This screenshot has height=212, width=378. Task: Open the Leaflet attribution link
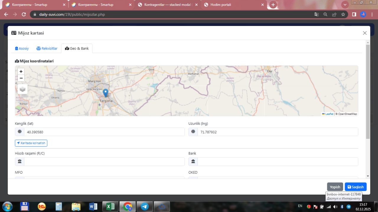329,114
